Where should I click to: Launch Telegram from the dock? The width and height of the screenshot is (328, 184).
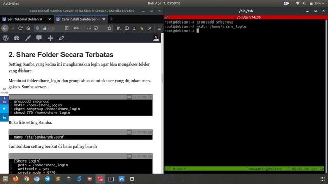click(48, 179)
